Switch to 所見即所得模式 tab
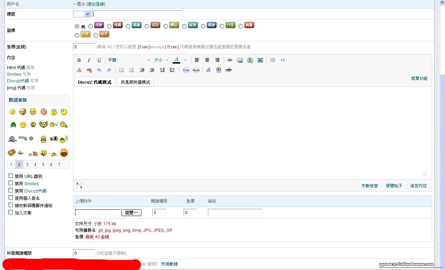This screenshot has height=270, width=445. 135,82
